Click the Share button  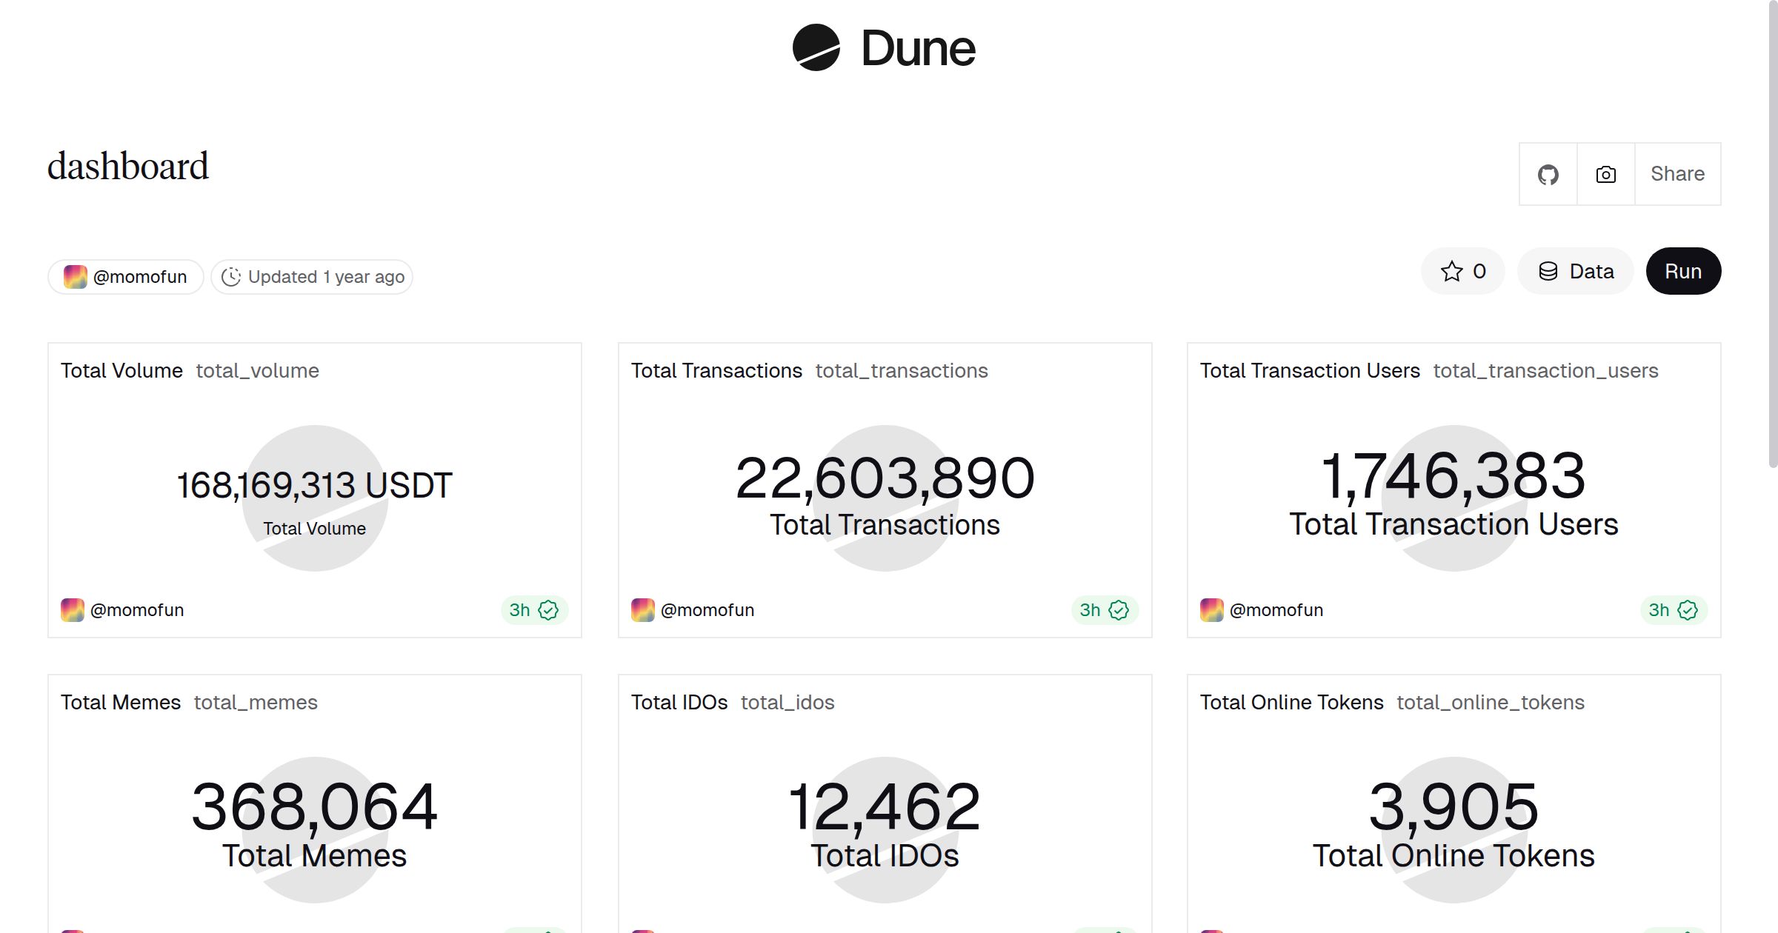tap(1677, 174)
